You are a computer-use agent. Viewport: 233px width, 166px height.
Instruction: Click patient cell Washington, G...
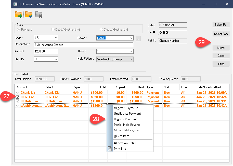point(57,105)
